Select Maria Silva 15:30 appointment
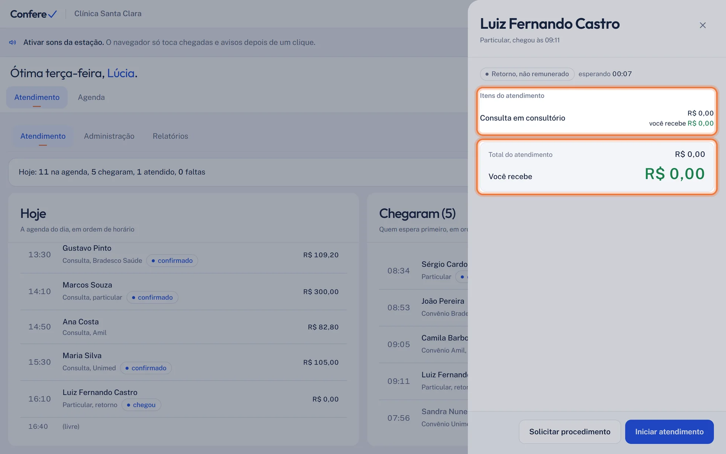Viewport: 726px width, 454px height. point(183,362)
